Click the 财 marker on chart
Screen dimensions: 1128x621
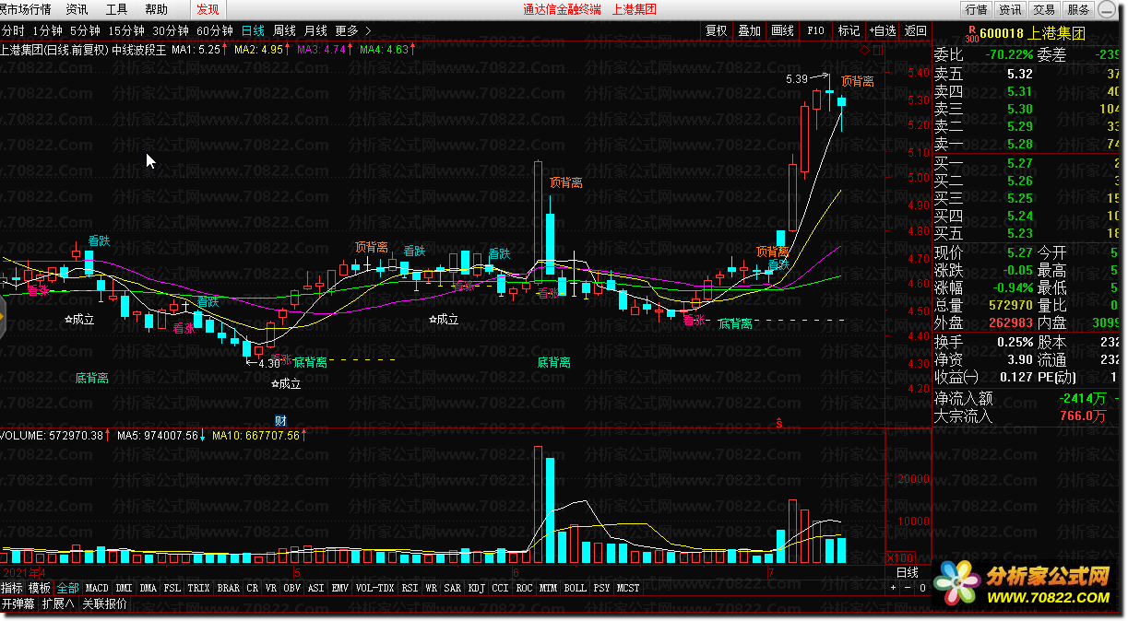tap(280, 420)
